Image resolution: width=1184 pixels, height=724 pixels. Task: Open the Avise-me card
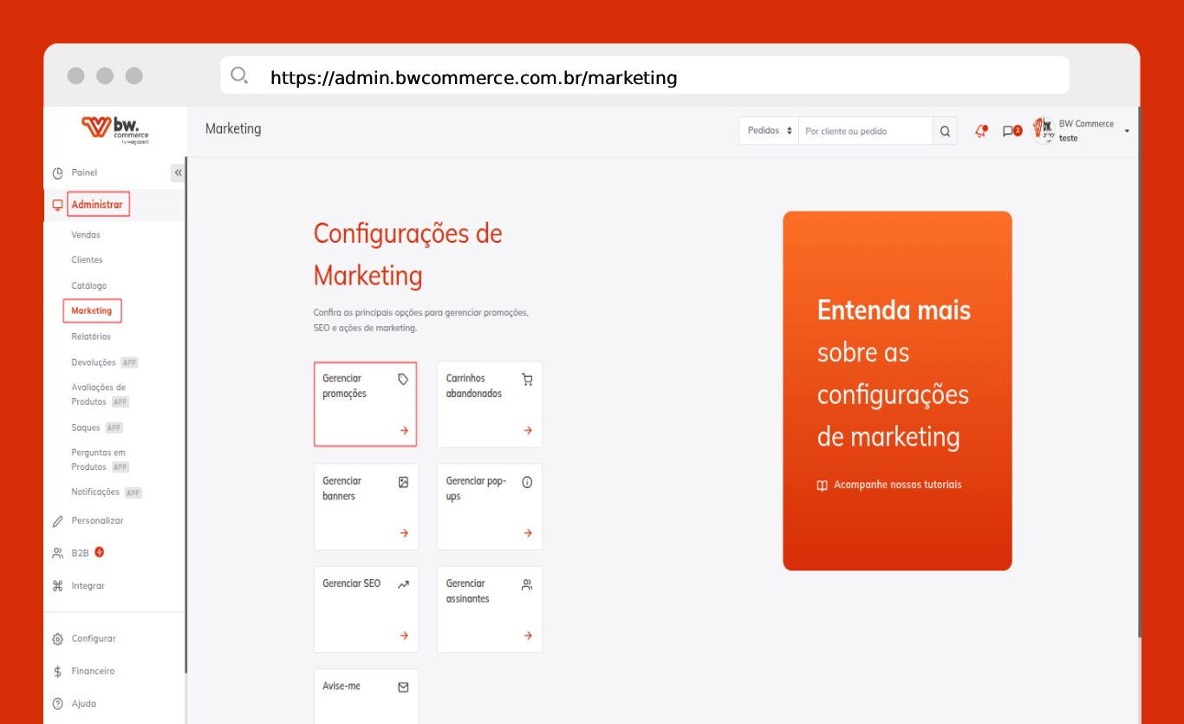click(366, 696)
